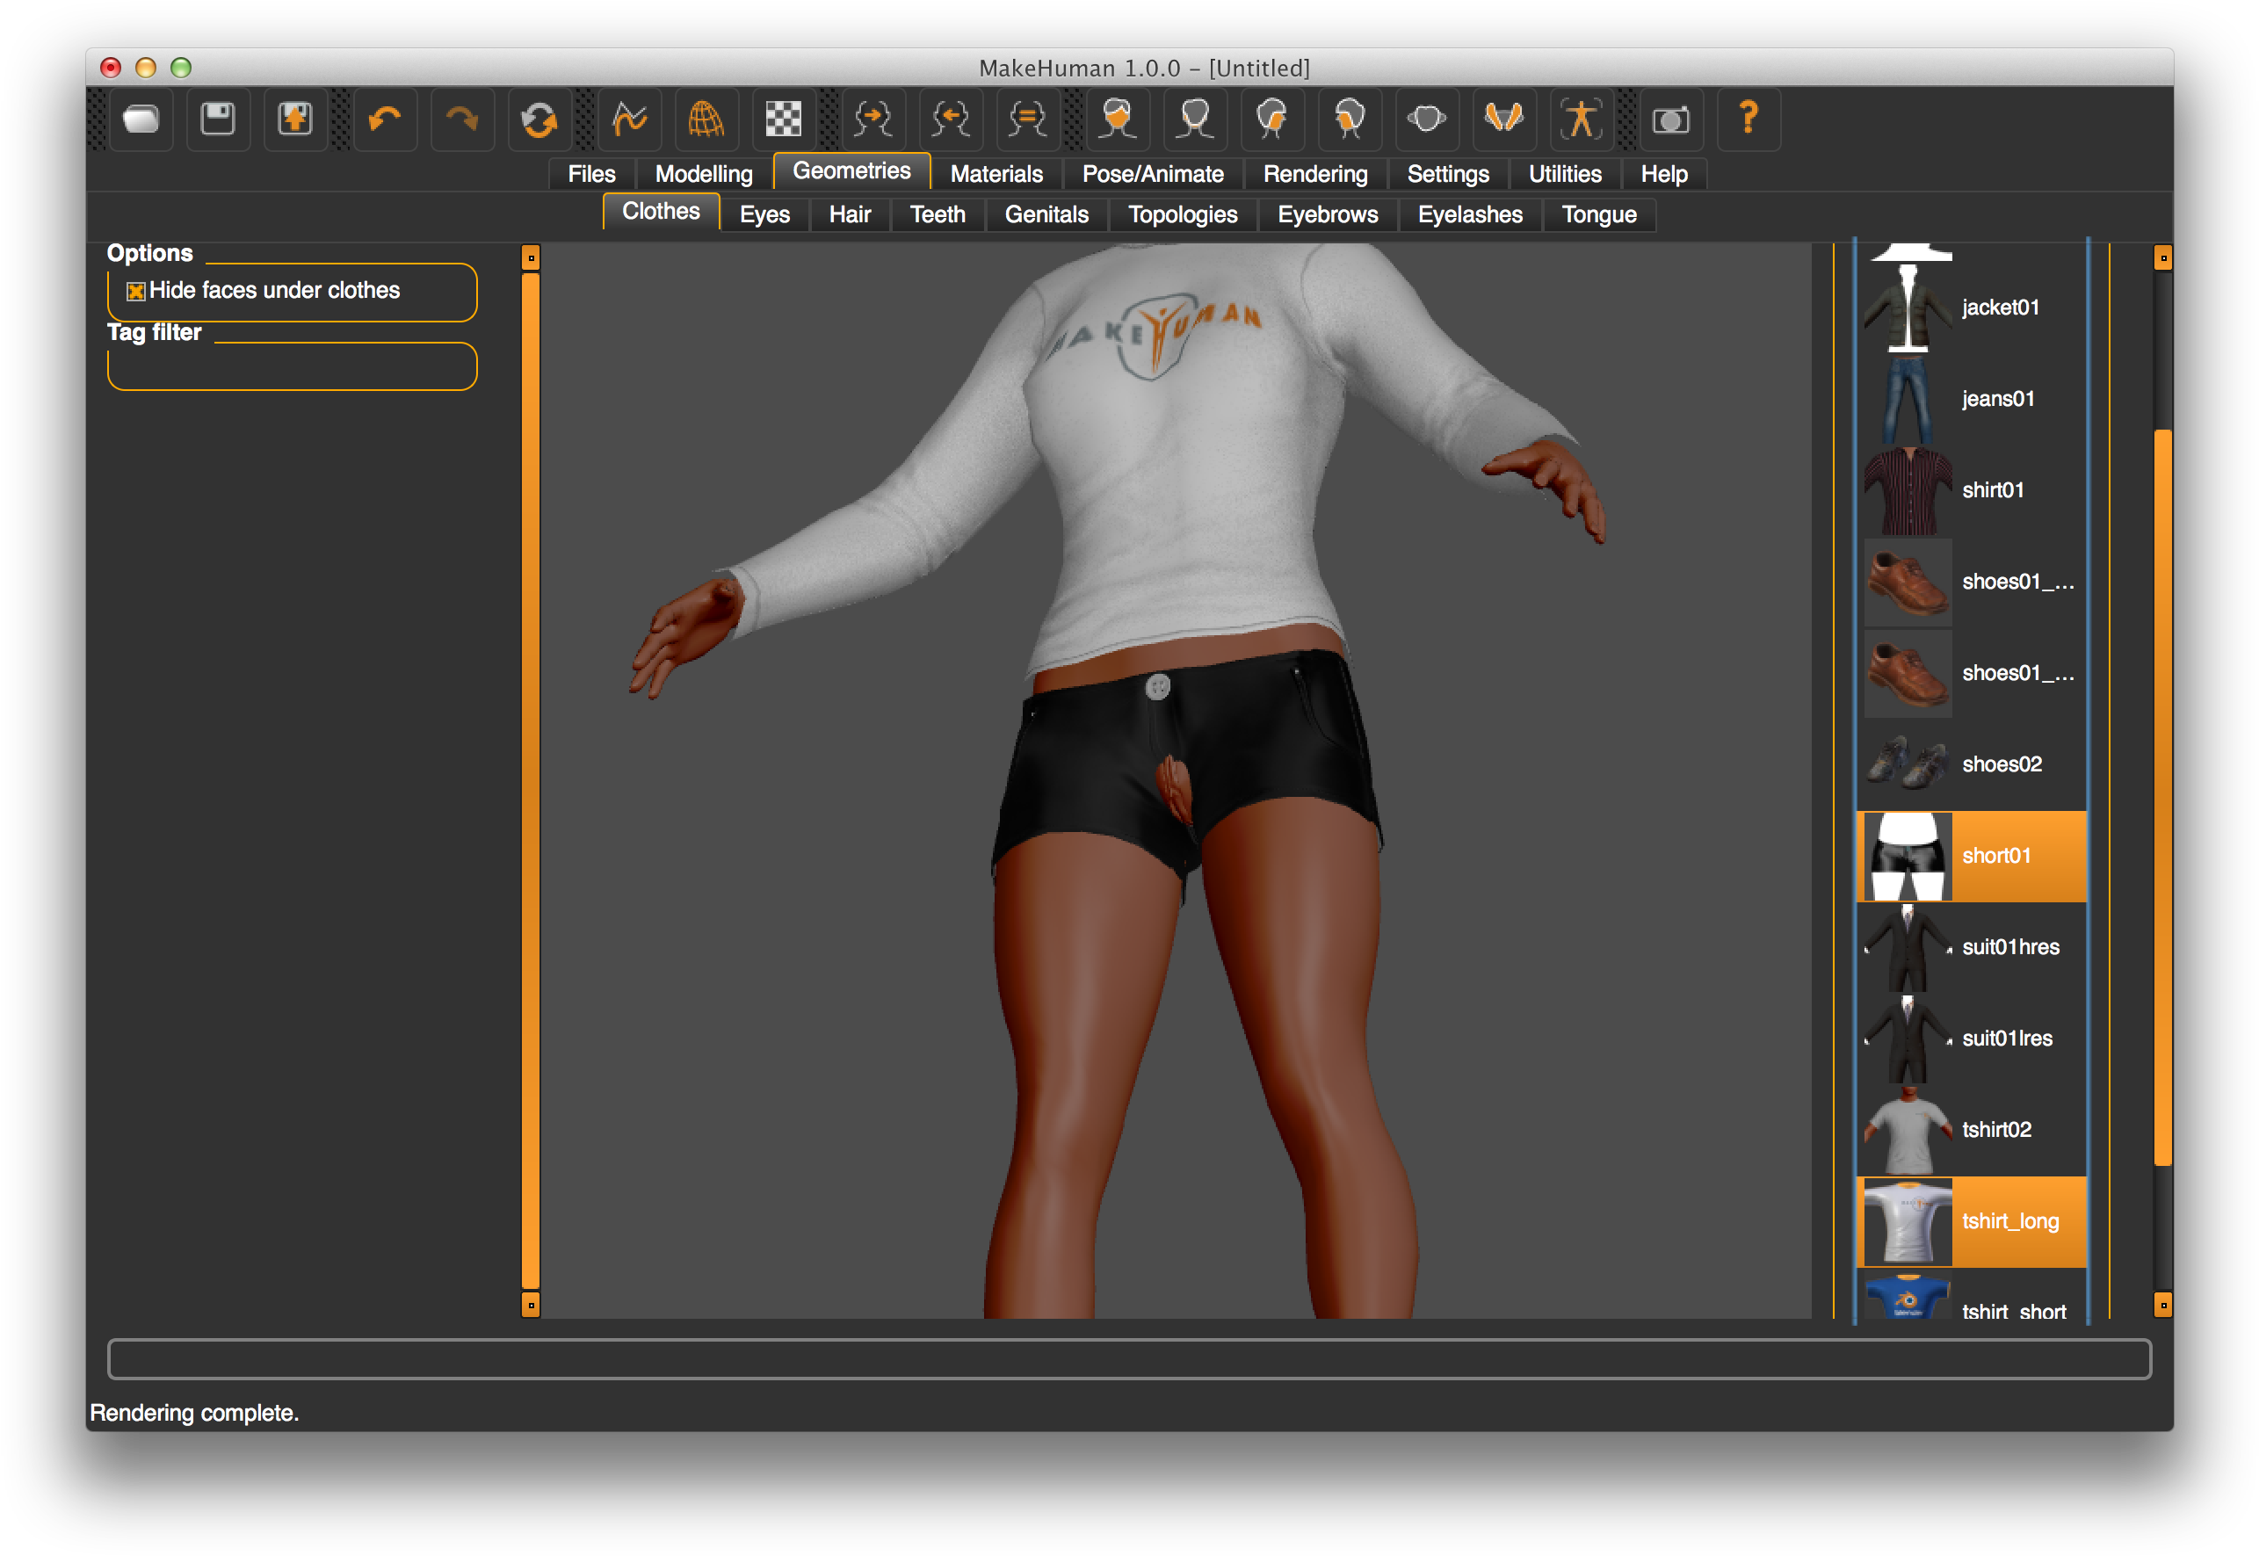Click the camera grab screenshot icon
This screenshot has width=2259, height=1556.
point(1670,119)
